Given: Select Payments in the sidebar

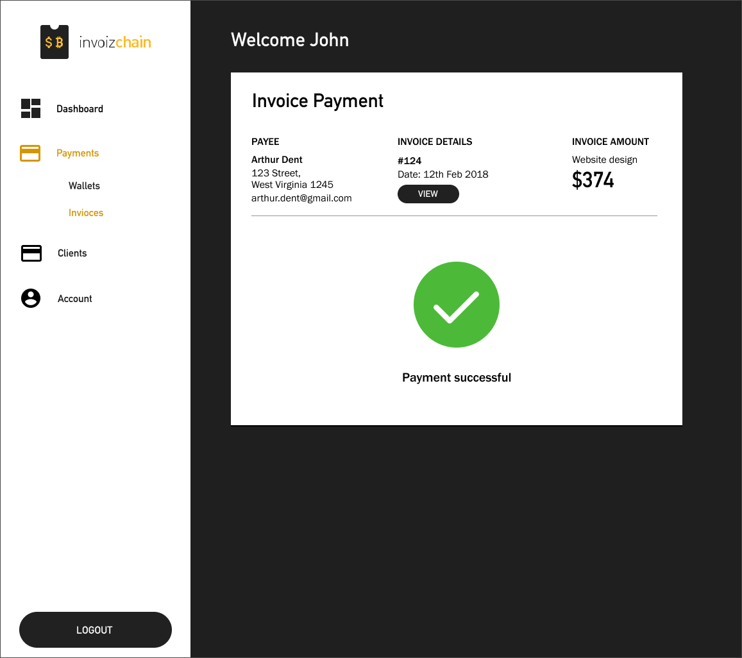Looking at the screenshot, I should [78, 153].
